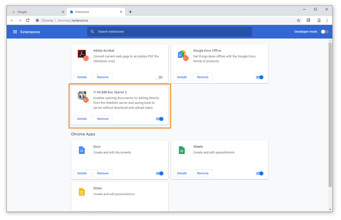This screenshot has width=341, height=220.
Task: Open a new tab with plus button
Action: [130, 12]
